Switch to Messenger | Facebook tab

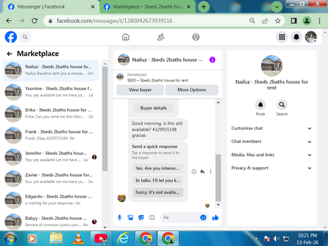tap(51, 7)
